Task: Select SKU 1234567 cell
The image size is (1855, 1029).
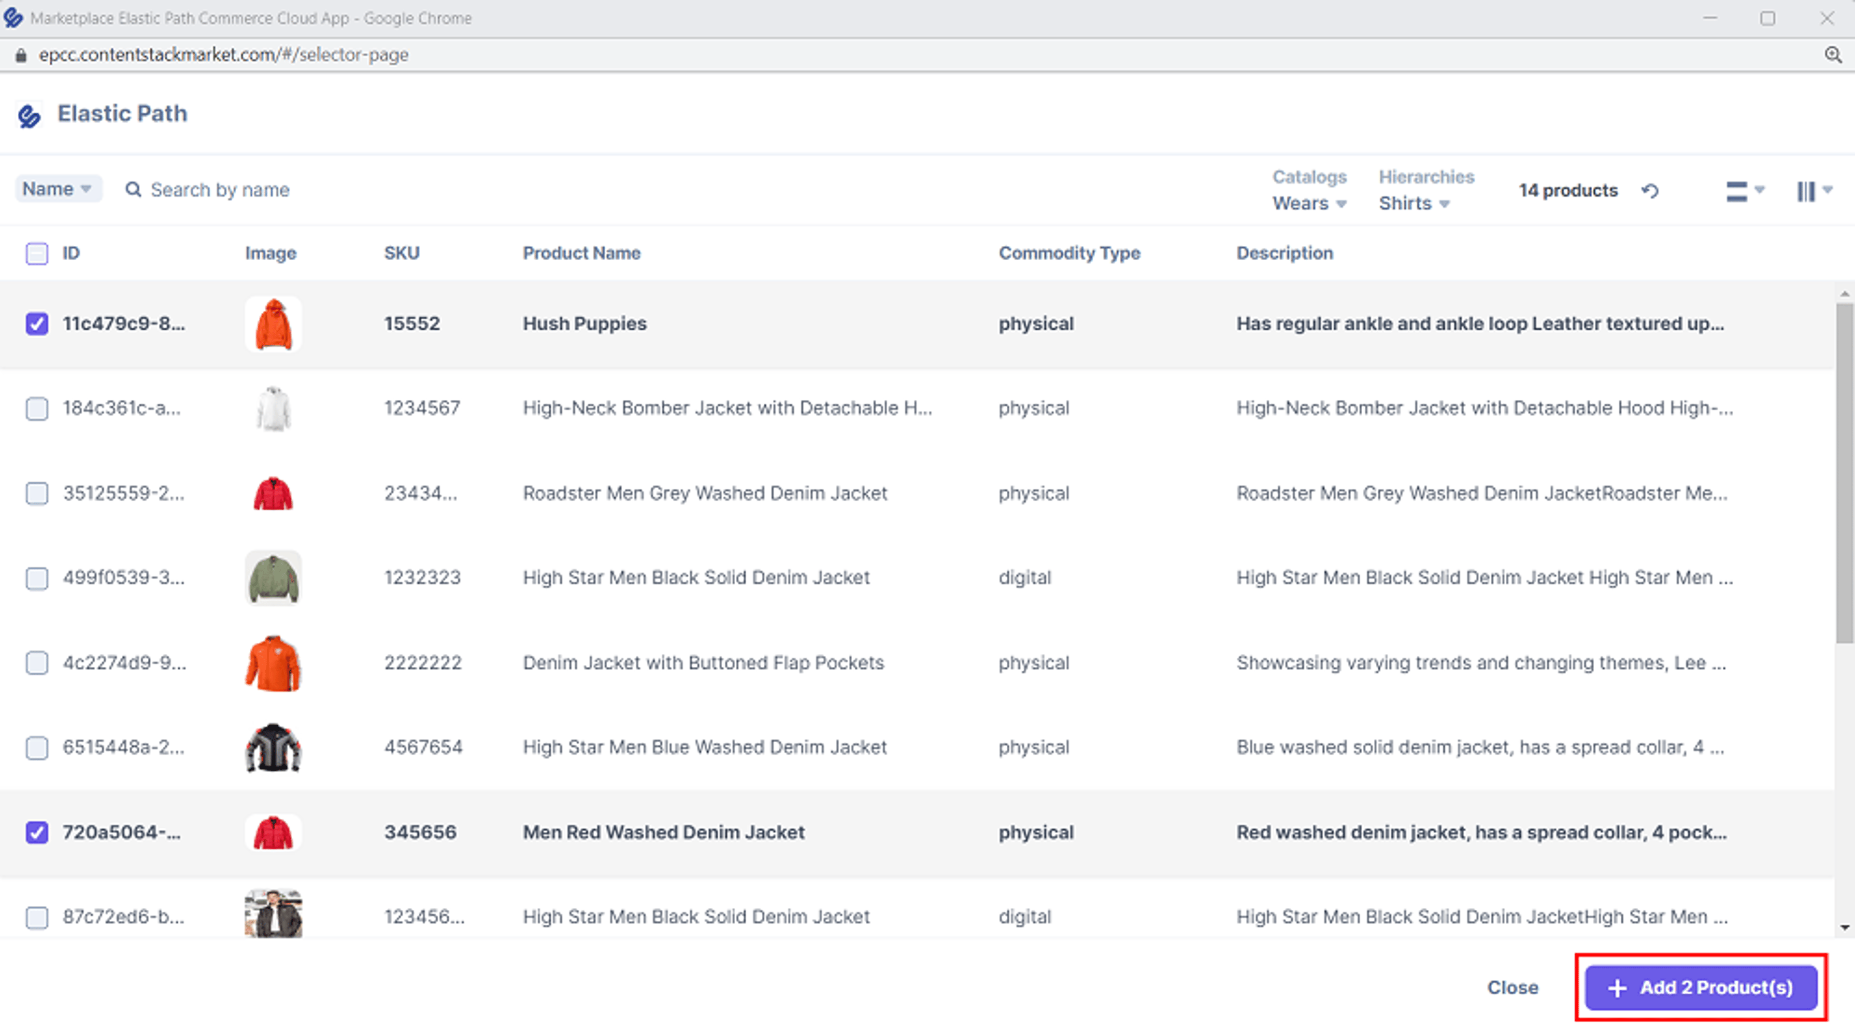Action: 422,409
